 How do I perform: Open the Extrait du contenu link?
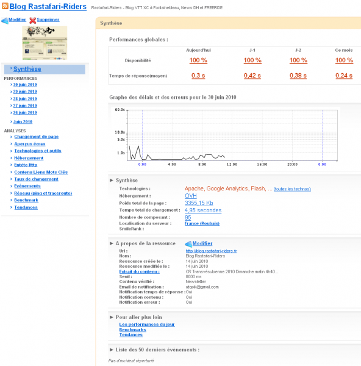[x=139, y=271]
